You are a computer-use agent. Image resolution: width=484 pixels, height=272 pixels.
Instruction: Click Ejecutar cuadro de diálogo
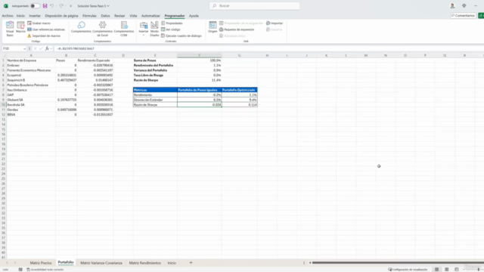click(181, 36)
